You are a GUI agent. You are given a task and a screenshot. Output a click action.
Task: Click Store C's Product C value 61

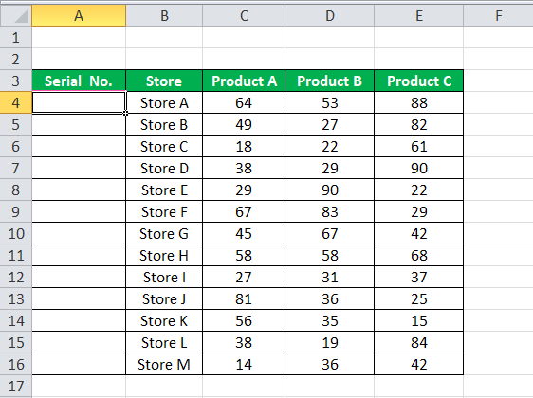[x=419, y=146]
